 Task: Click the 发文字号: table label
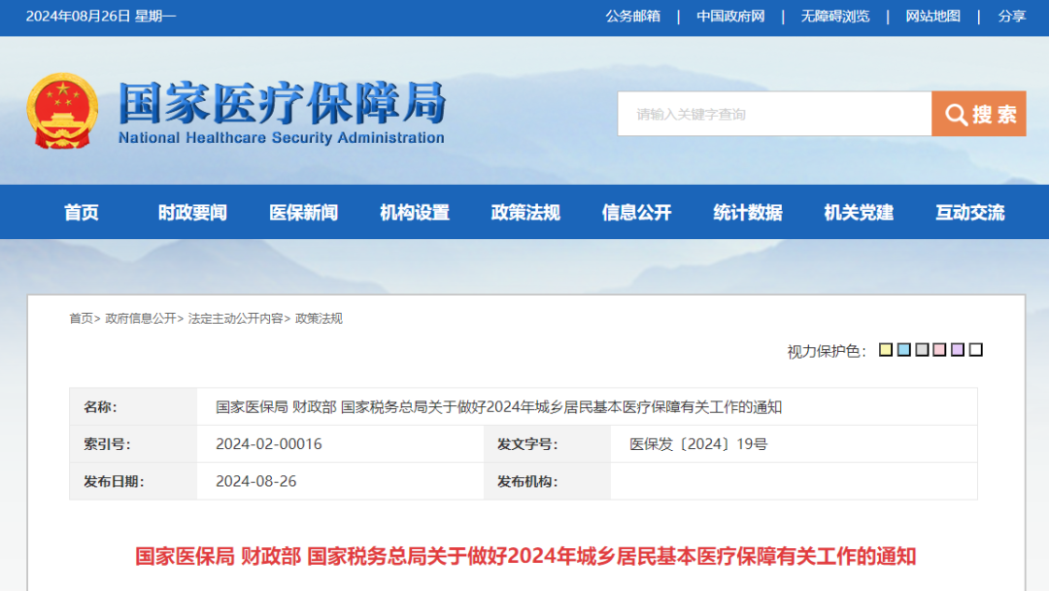click(x=527, y=444)
